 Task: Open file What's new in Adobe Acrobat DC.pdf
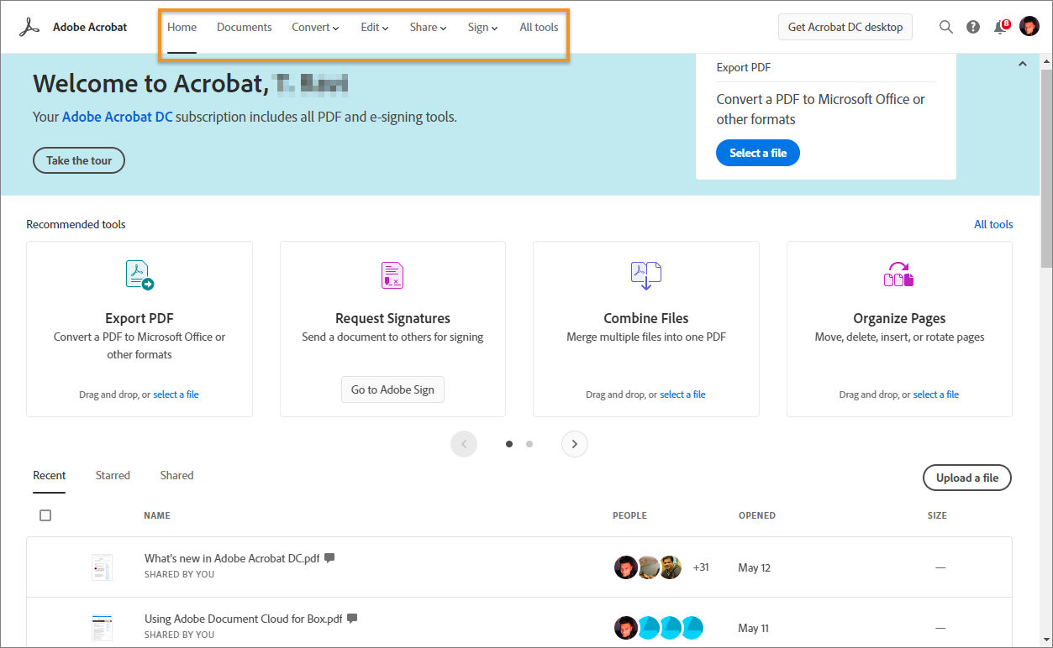point(232,558)
